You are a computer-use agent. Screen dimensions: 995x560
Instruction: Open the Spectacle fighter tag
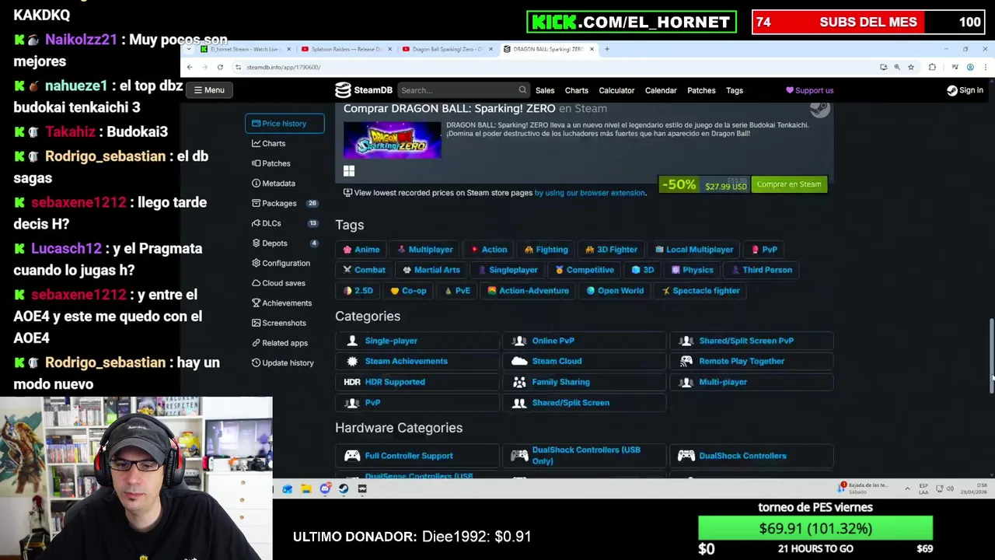click(700, 291)
